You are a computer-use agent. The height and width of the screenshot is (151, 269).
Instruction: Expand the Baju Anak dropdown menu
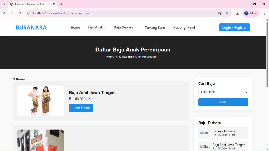click(97, 27)
